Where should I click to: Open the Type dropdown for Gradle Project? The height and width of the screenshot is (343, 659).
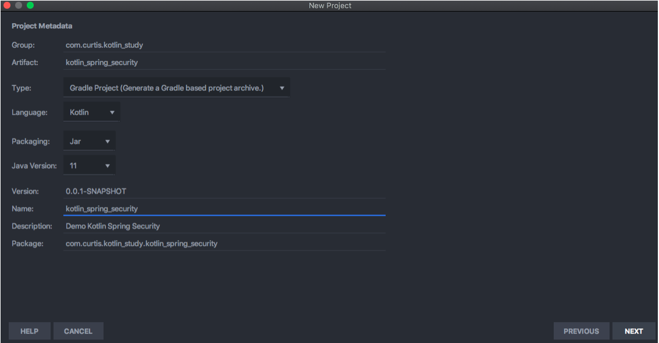click(x=176, y=88)
